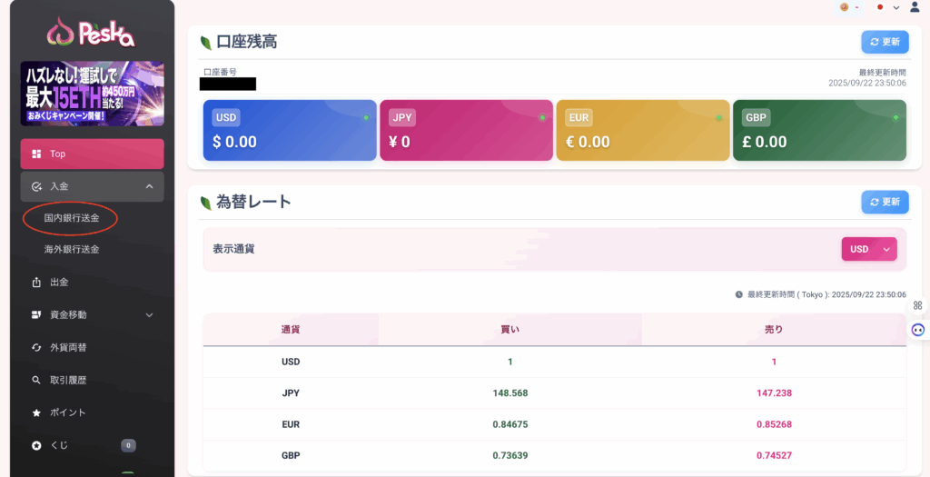Go to the Top menu item

coord(92,154)
